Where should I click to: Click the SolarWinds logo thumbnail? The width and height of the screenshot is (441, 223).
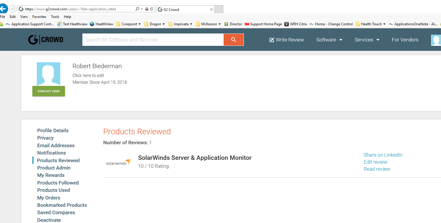(x=118, y=162)
